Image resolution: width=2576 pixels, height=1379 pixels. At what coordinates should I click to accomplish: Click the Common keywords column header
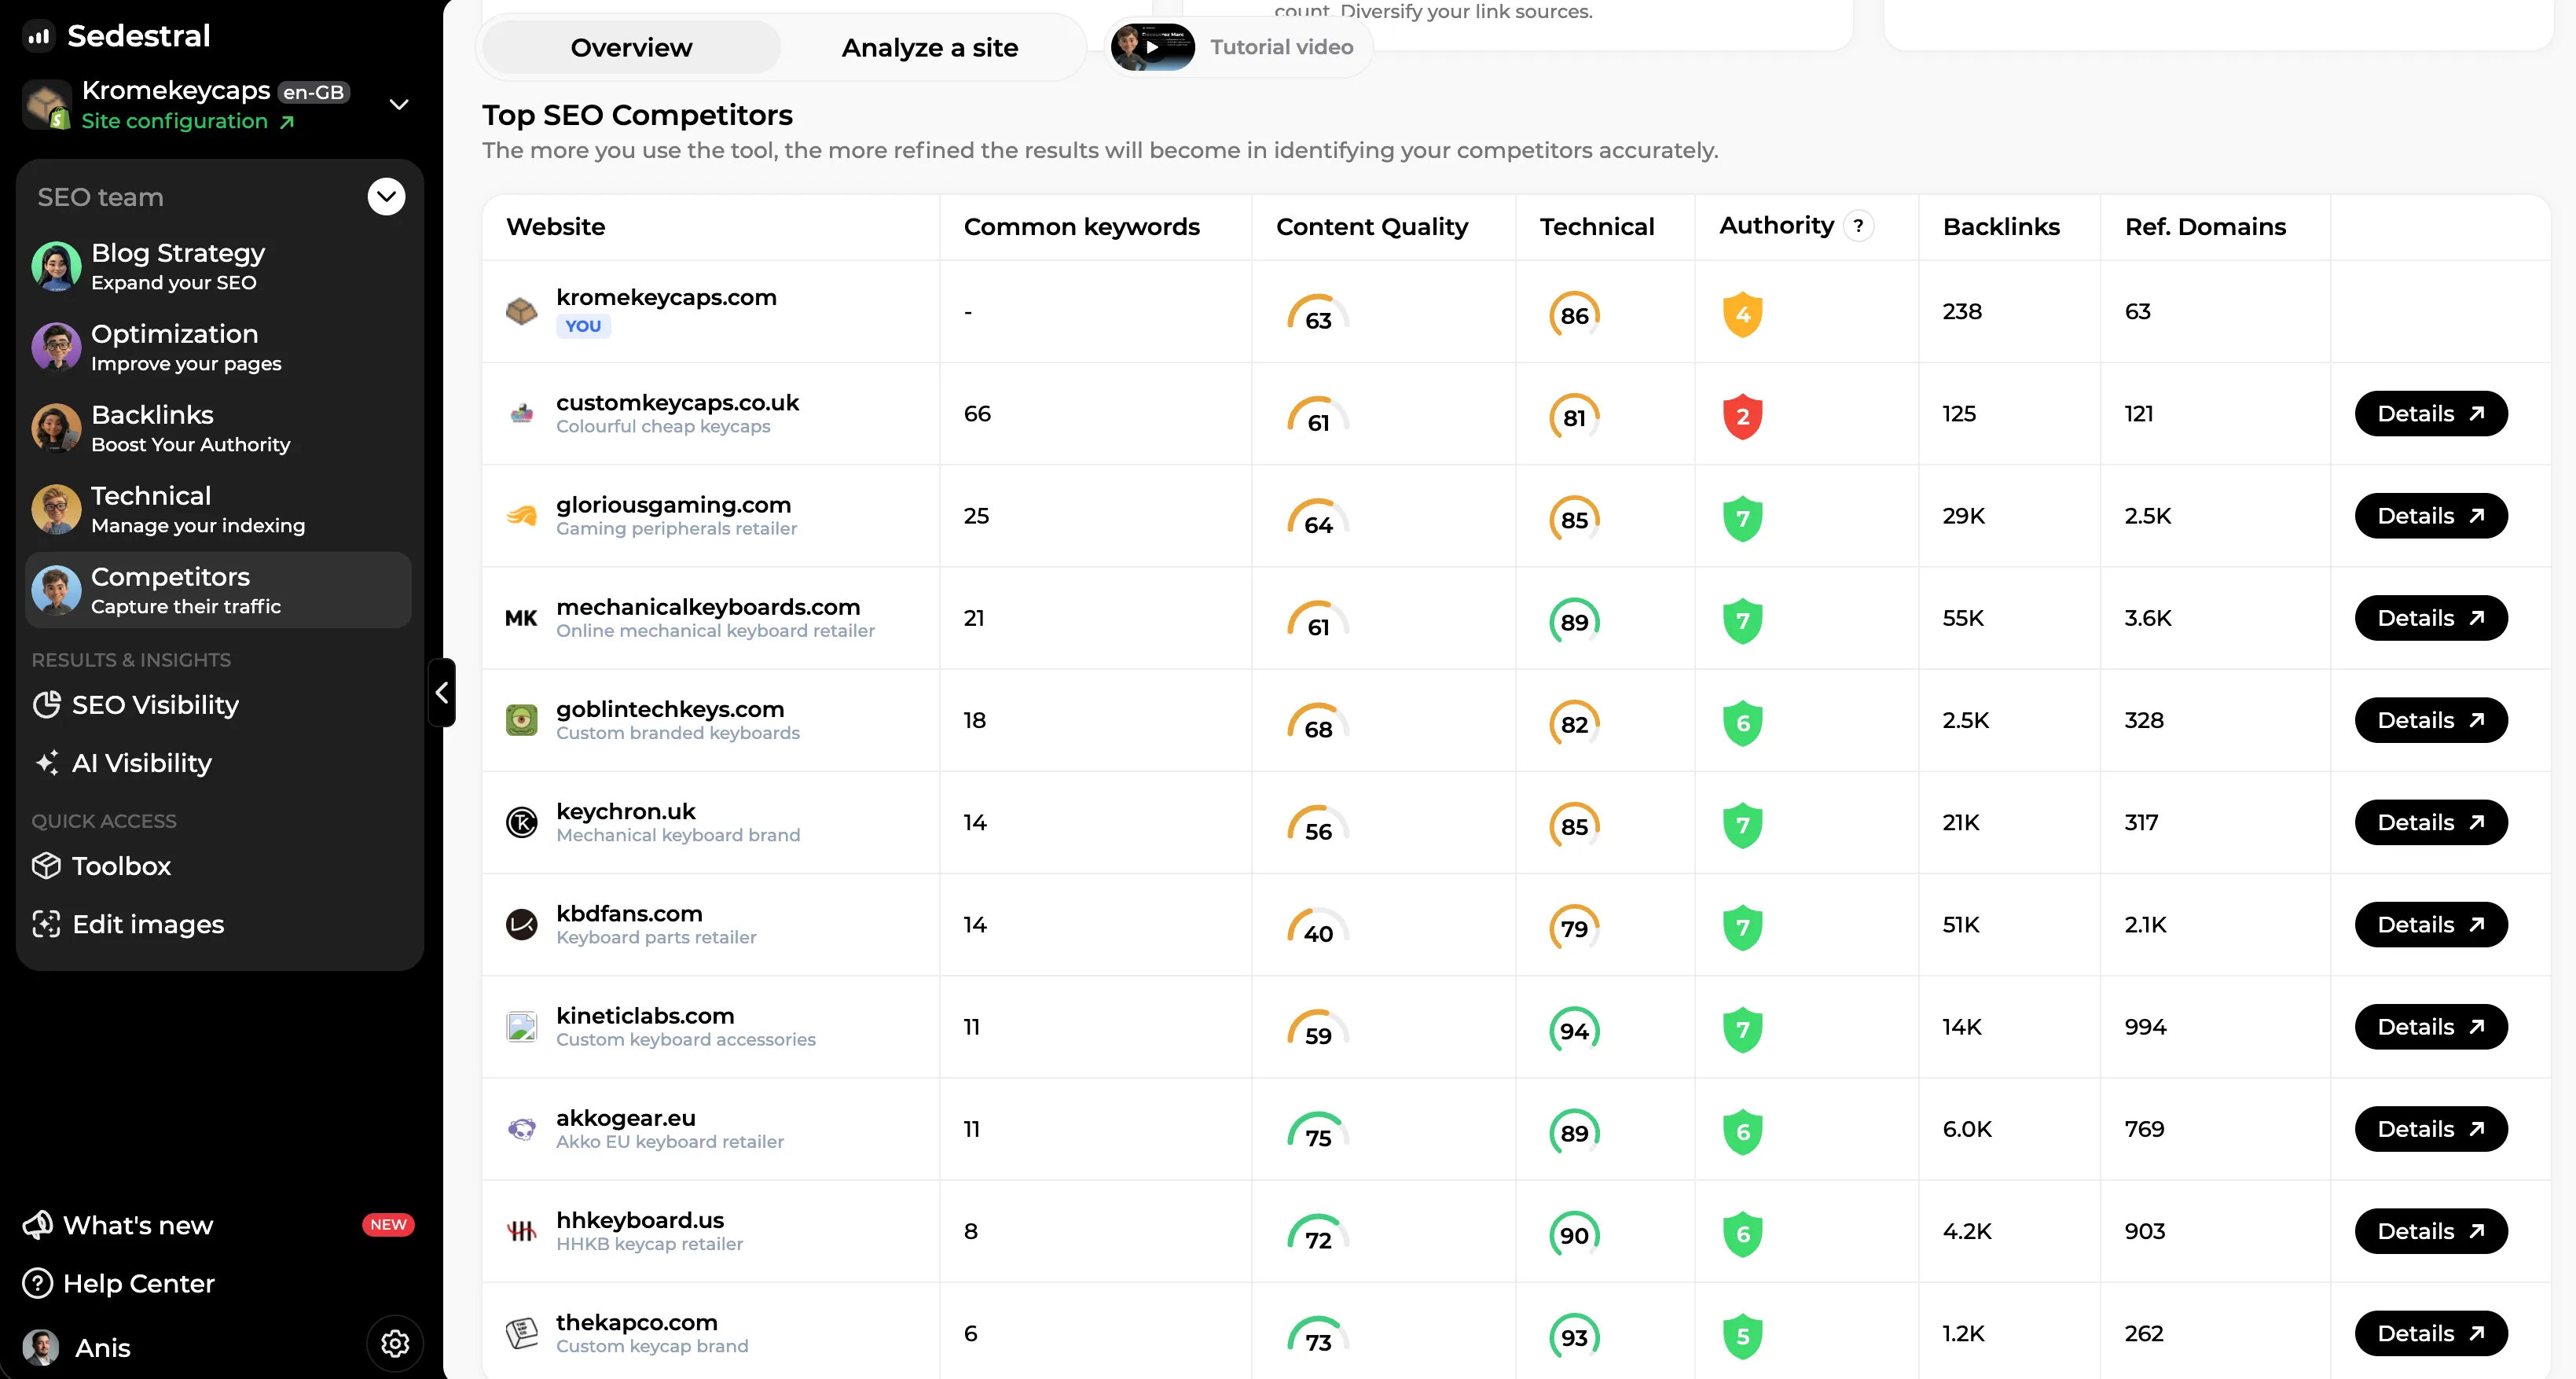click(1081, 227)
